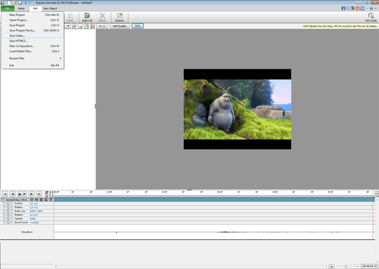Toggle keyframe stopwatch for Sound Level row
Viewport: 379px width, 269px height.
click(x=8, y=222)
